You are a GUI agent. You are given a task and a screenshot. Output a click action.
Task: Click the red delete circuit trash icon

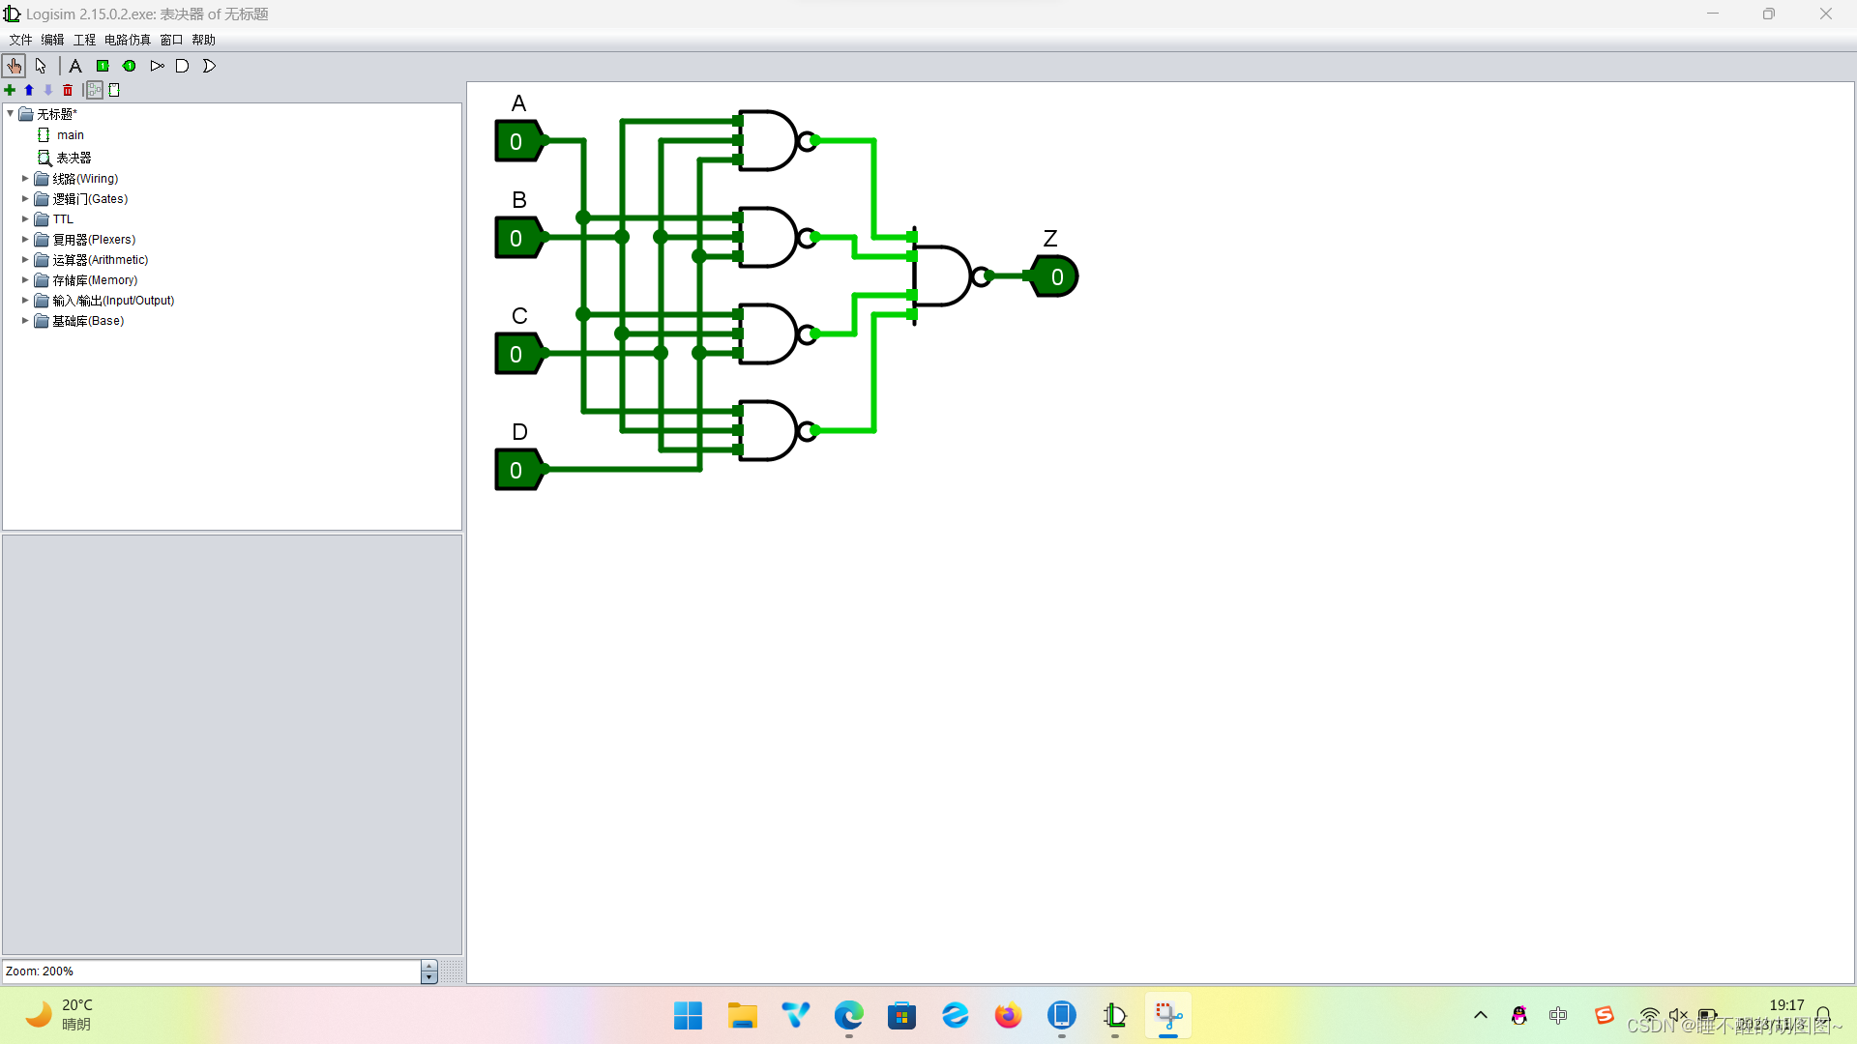click(x=68, y=90)
